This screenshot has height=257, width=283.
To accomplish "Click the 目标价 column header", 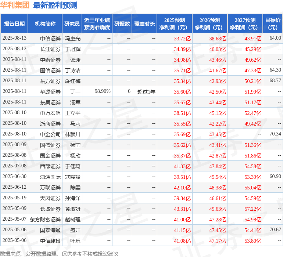I will tap(273, 24).
